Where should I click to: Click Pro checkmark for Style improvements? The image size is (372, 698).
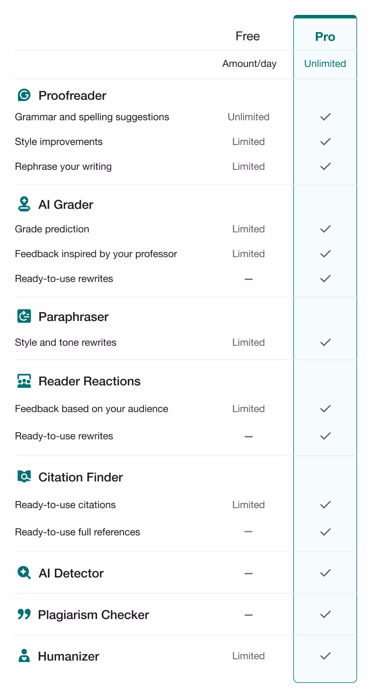point(325,141)
